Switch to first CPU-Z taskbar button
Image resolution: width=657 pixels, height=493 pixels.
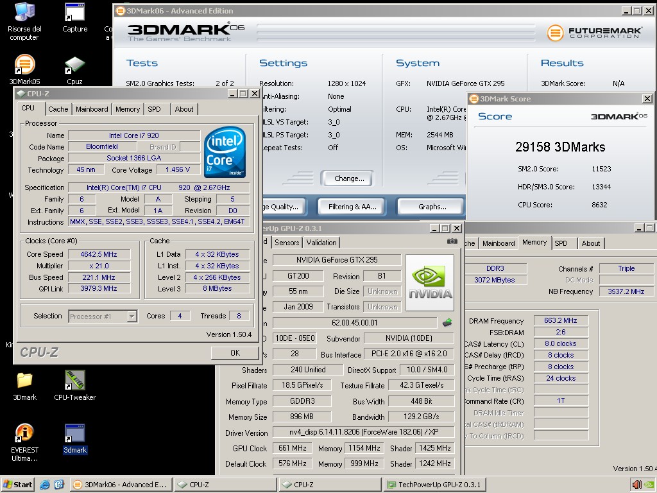click(225, 485)
